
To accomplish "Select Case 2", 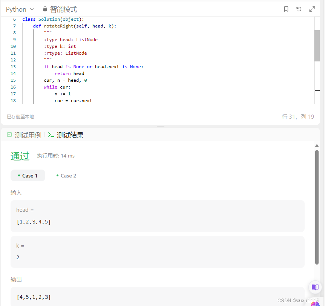I will 66,176.
